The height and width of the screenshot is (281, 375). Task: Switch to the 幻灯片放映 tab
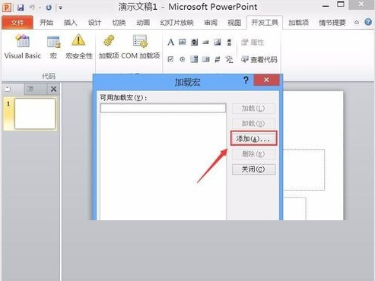[x=176, y=23]
